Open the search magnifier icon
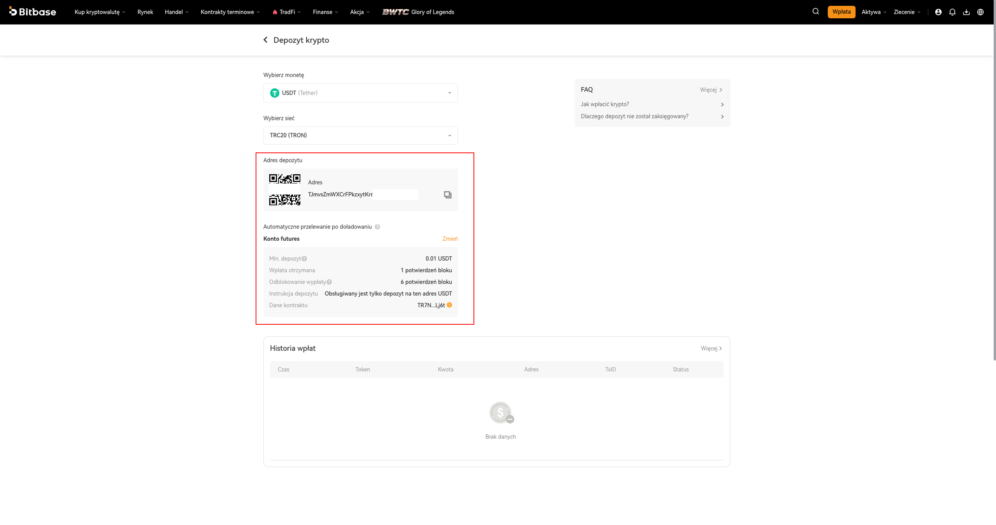 [816, 12]
